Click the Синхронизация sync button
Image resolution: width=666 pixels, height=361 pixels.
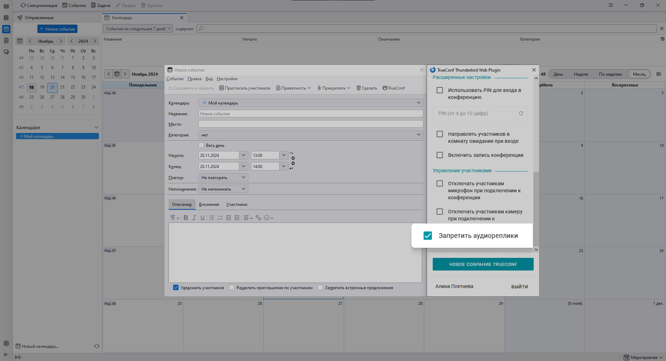(x=39, y=5)
